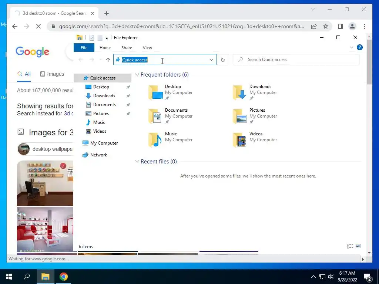Collapse the Frequent folders group
This screenshot has width=379, height=284.
137,75
